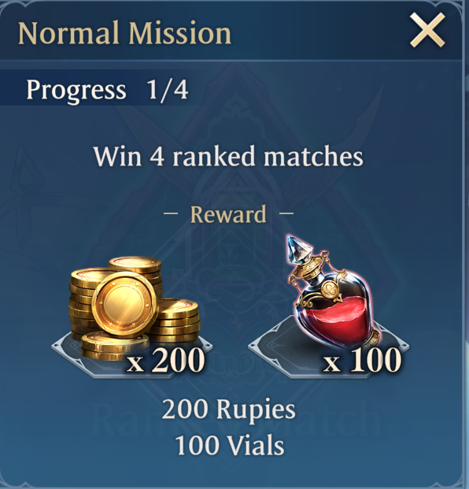Tap the x 100 reward quantity
The width and height of the screenshot is (469, 489).
click(362, 360)
